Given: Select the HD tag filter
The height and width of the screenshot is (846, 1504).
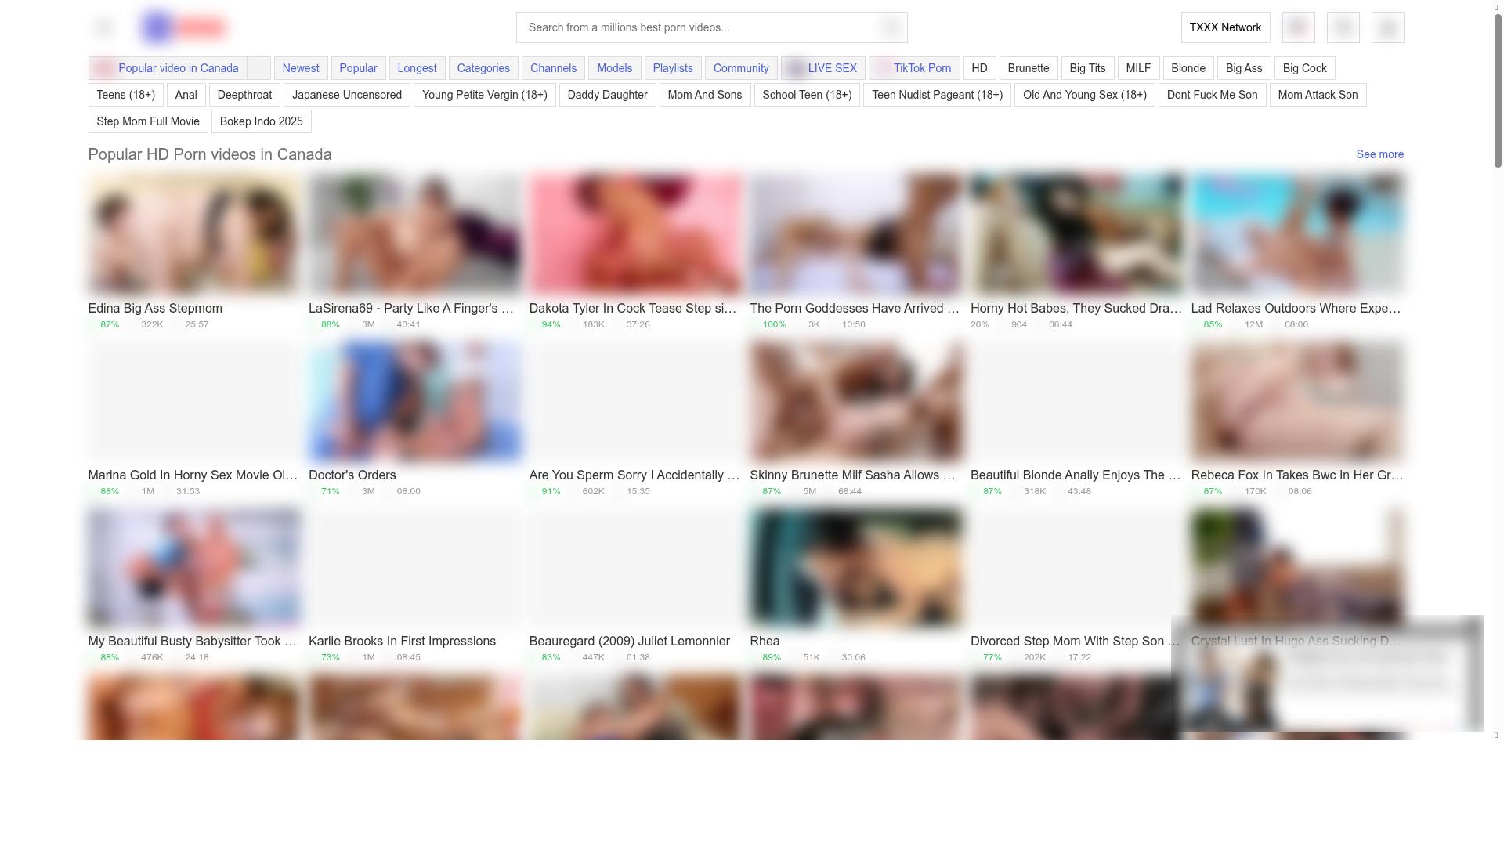Looking at the screenshot, I should (x=979, y=68).
